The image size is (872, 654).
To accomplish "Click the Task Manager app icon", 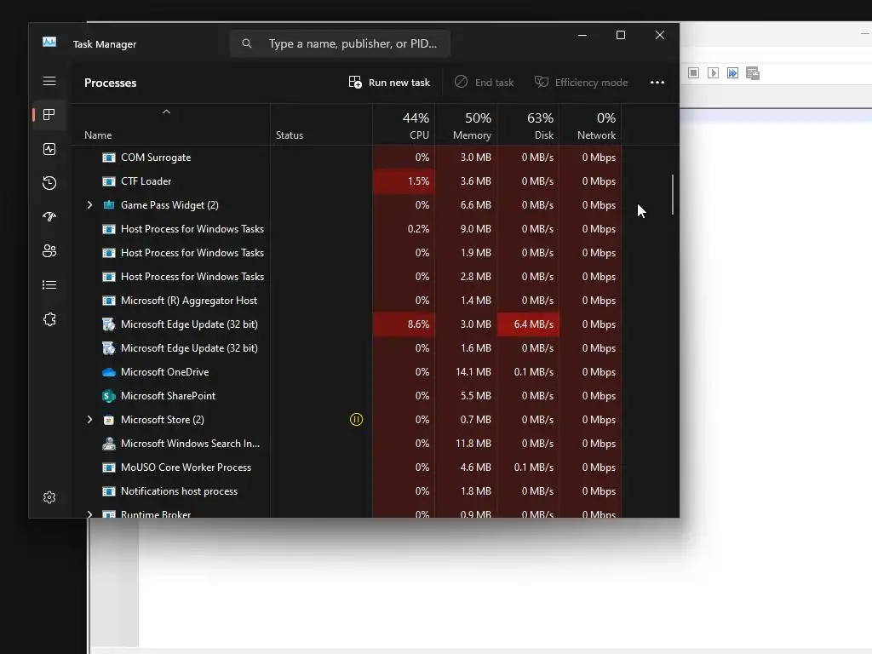I will (49, 43).
